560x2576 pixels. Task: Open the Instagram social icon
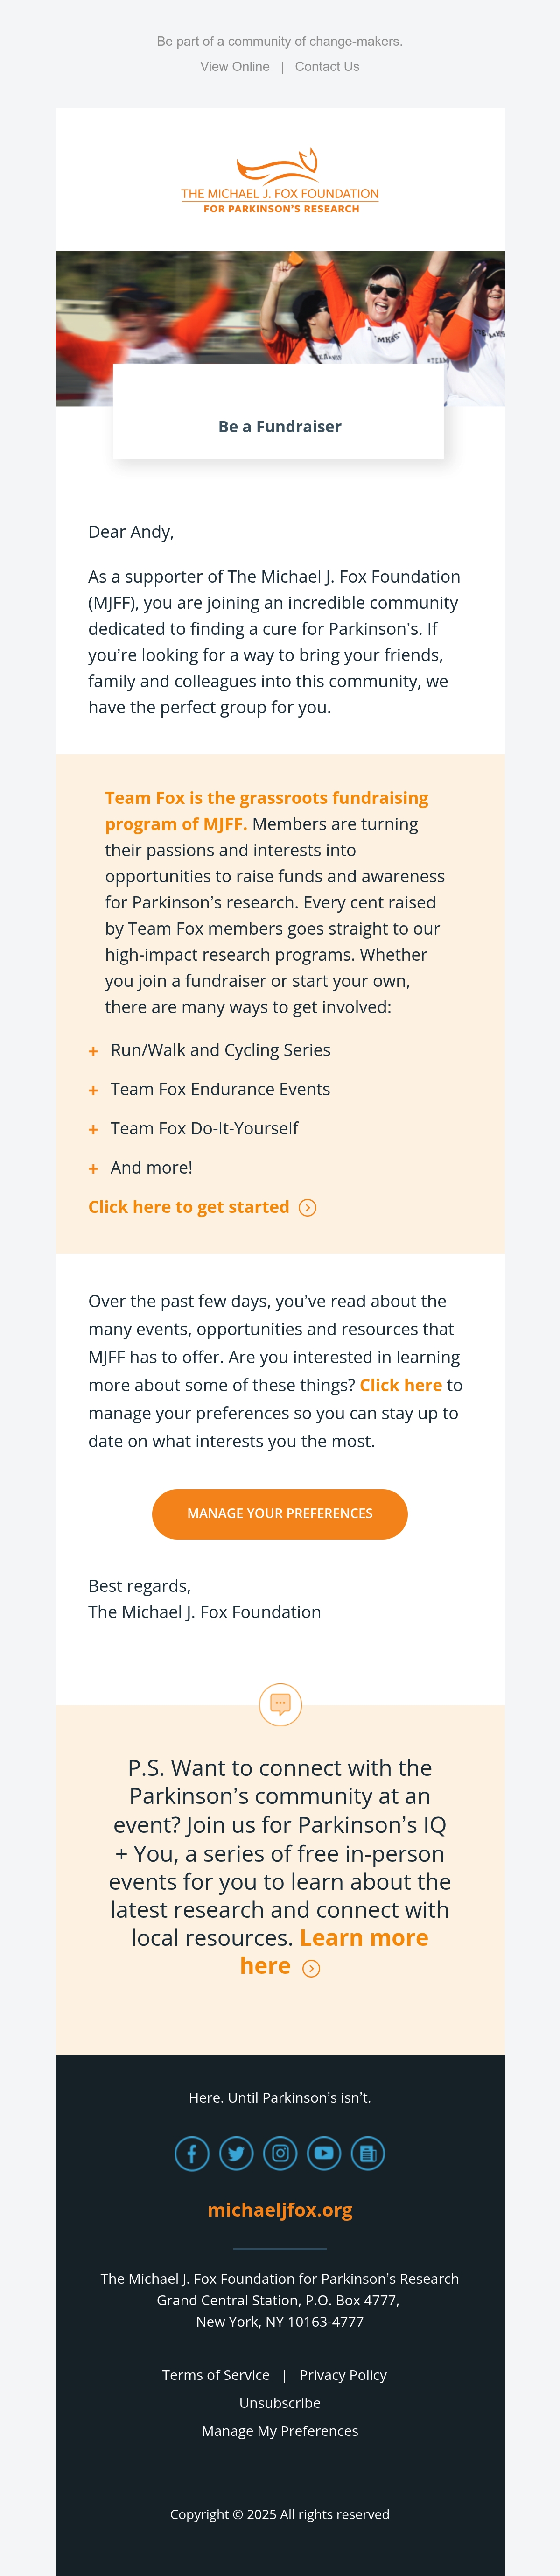(280, 2153)
